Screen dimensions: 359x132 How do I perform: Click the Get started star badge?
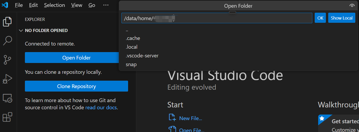click(322, 118)
